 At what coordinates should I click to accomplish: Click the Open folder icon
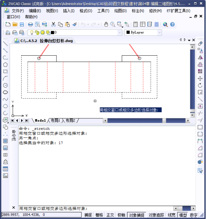15,24
